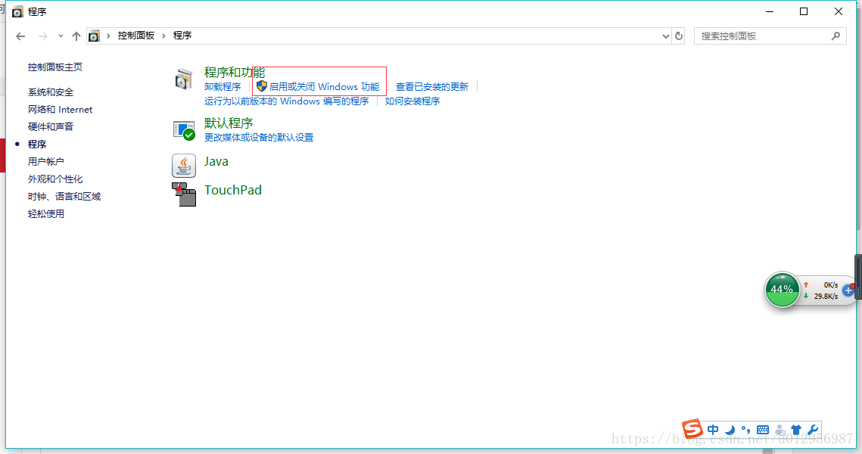Open recent locations dropdown chevron
The image size is (862, 454).
tap(61, 36)
